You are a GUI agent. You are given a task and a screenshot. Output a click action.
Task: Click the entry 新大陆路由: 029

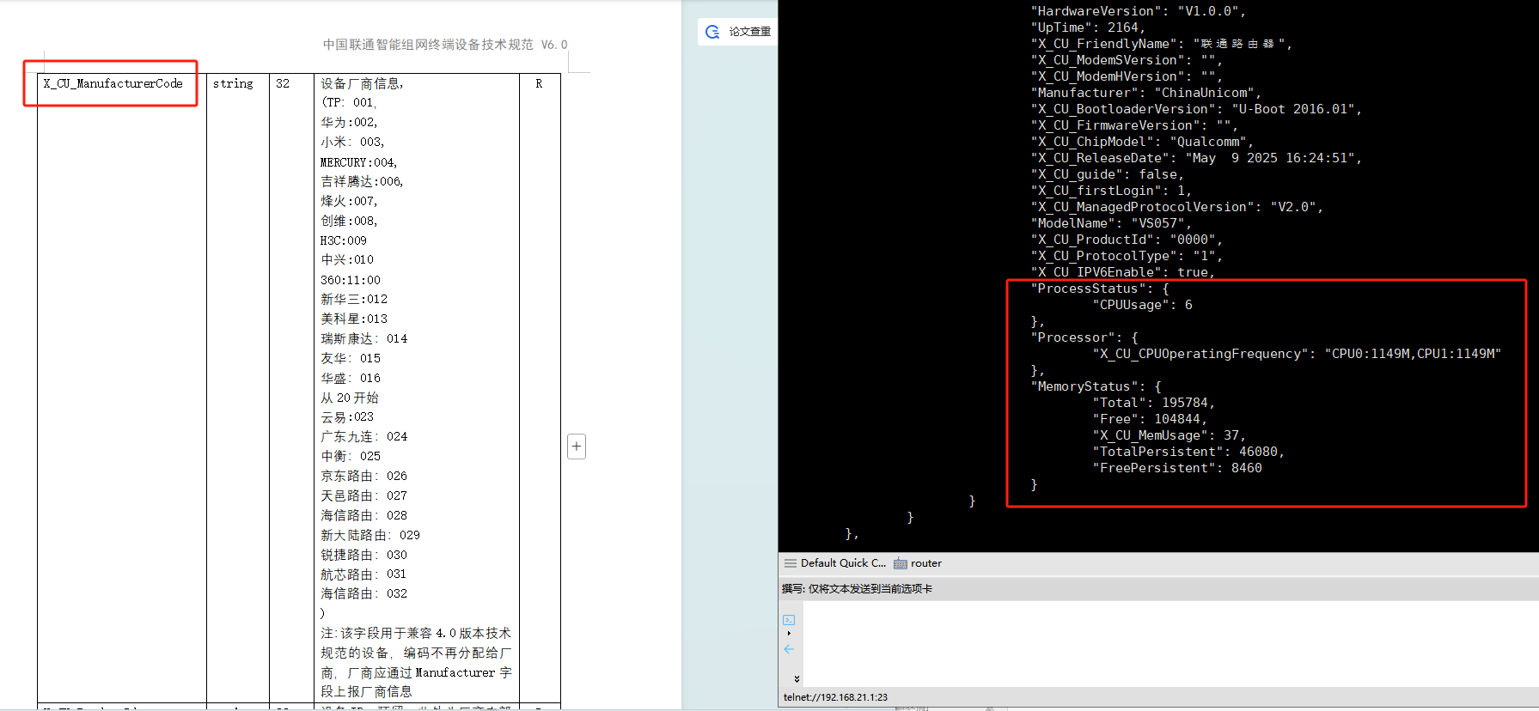(x=370, y=535)
